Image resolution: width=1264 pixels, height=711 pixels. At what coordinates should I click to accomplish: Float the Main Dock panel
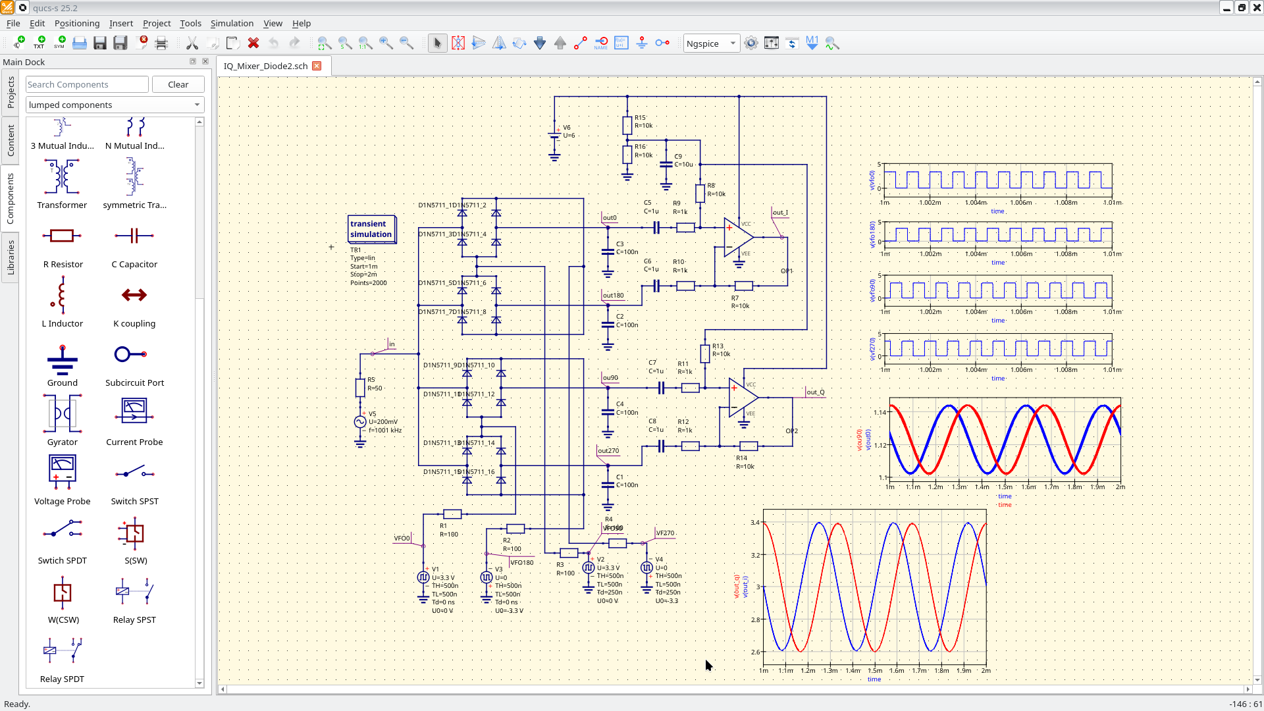193,61
